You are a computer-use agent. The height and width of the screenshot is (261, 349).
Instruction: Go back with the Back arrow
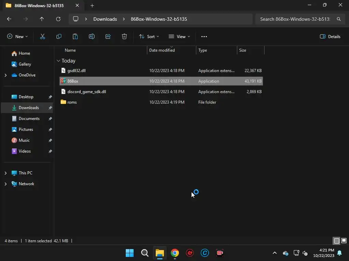tap(9, 19)
